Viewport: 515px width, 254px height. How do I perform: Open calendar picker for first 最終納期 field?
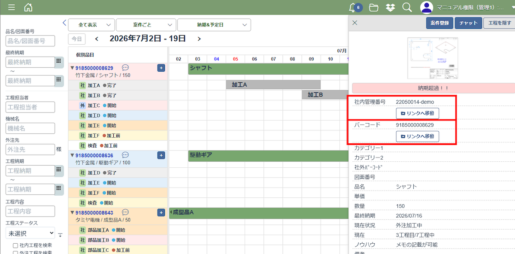pos(59,62)
